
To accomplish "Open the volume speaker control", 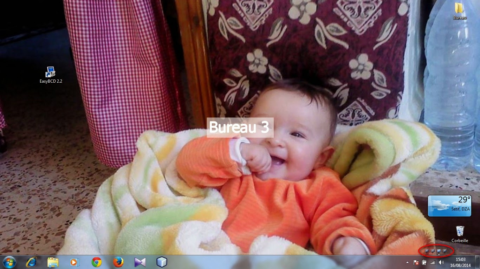I will 441,262.
